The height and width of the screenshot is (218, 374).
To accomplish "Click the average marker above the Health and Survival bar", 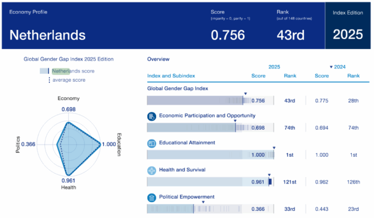I will click(x=269, y=175).
